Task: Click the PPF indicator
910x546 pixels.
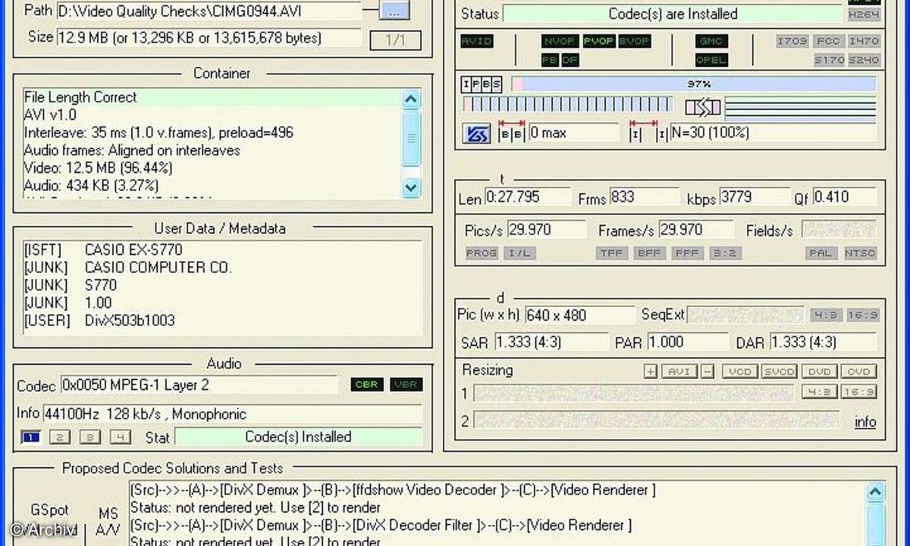Action: [688, 253]
